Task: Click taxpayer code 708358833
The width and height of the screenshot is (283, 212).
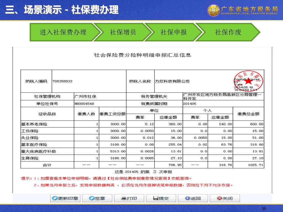Action: [x=62, y=81]
